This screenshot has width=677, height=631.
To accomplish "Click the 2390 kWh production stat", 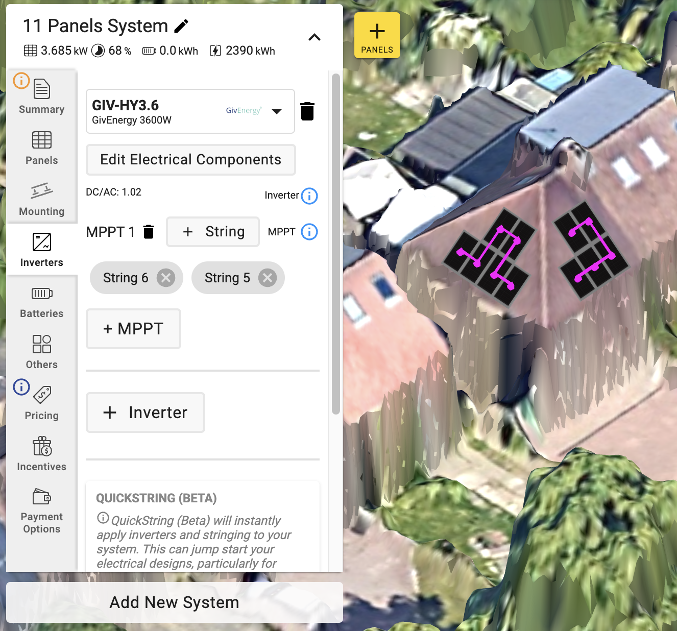I will pyautogui.click(x=243, y=51).
